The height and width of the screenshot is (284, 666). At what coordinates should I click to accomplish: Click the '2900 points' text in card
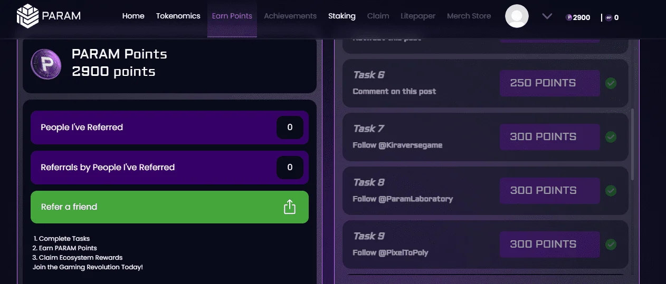pyautogui.click(x=113, y=72)
